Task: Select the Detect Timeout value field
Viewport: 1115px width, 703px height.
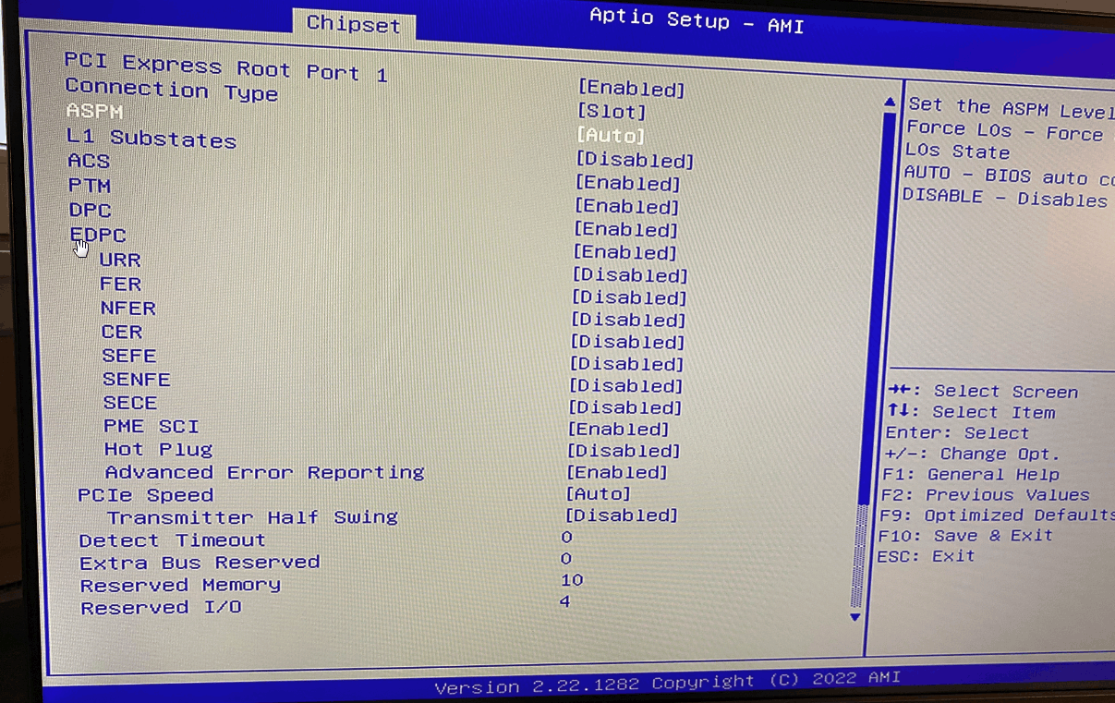Action: pyautogui.click(x=566, y=537)
